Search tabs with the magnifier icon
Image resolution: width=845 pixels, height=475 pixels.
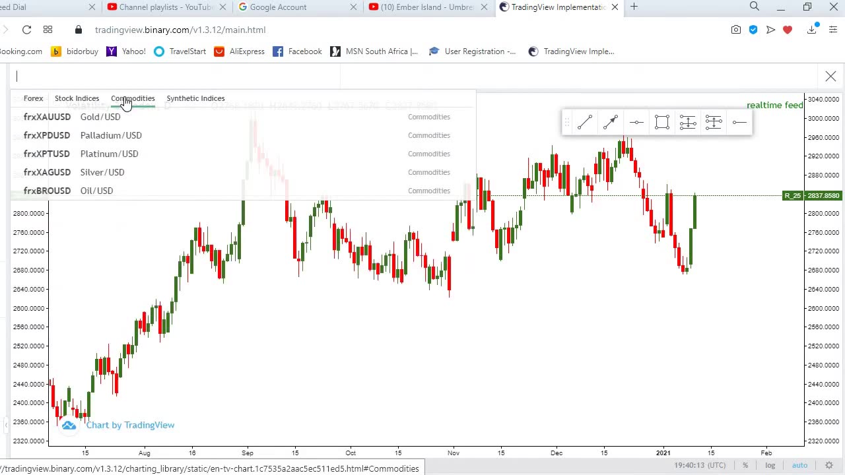pos(755,7)
